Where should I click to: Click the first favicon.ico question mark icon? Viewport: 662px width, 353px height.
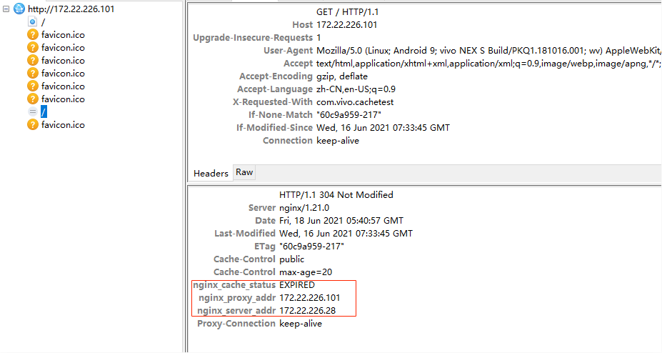33,34
